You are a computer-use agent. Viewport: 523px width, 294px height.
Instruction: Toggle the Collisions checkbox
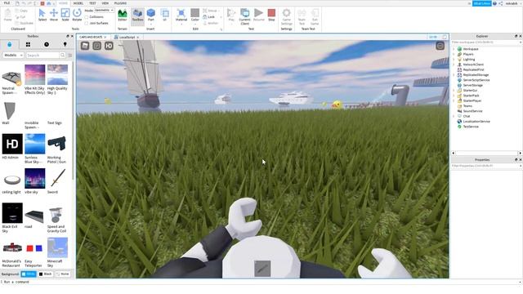87,16
